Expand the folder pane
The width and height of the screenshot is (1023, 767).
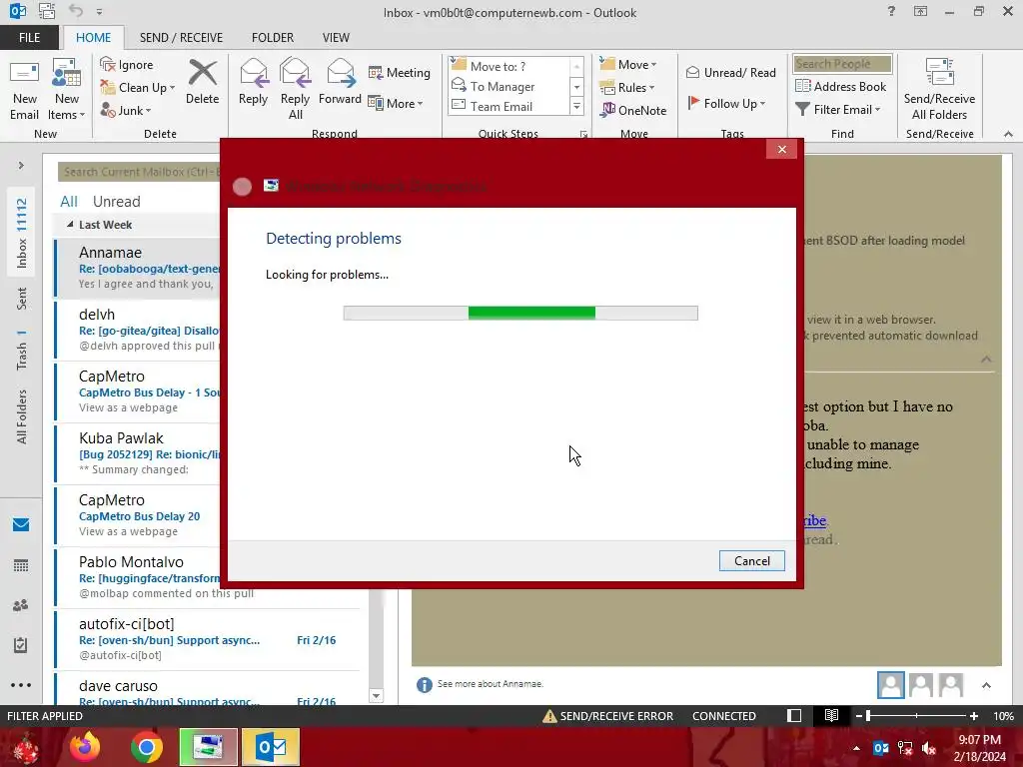pyautogui.click(x=21, y=166)
